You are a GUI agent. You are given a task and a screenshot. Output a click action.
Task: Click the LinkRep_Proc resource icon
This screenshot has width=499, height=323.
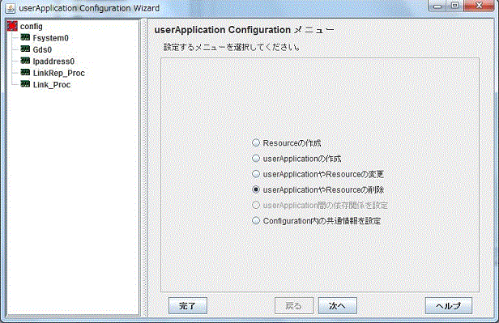click(x=25, y=73)
